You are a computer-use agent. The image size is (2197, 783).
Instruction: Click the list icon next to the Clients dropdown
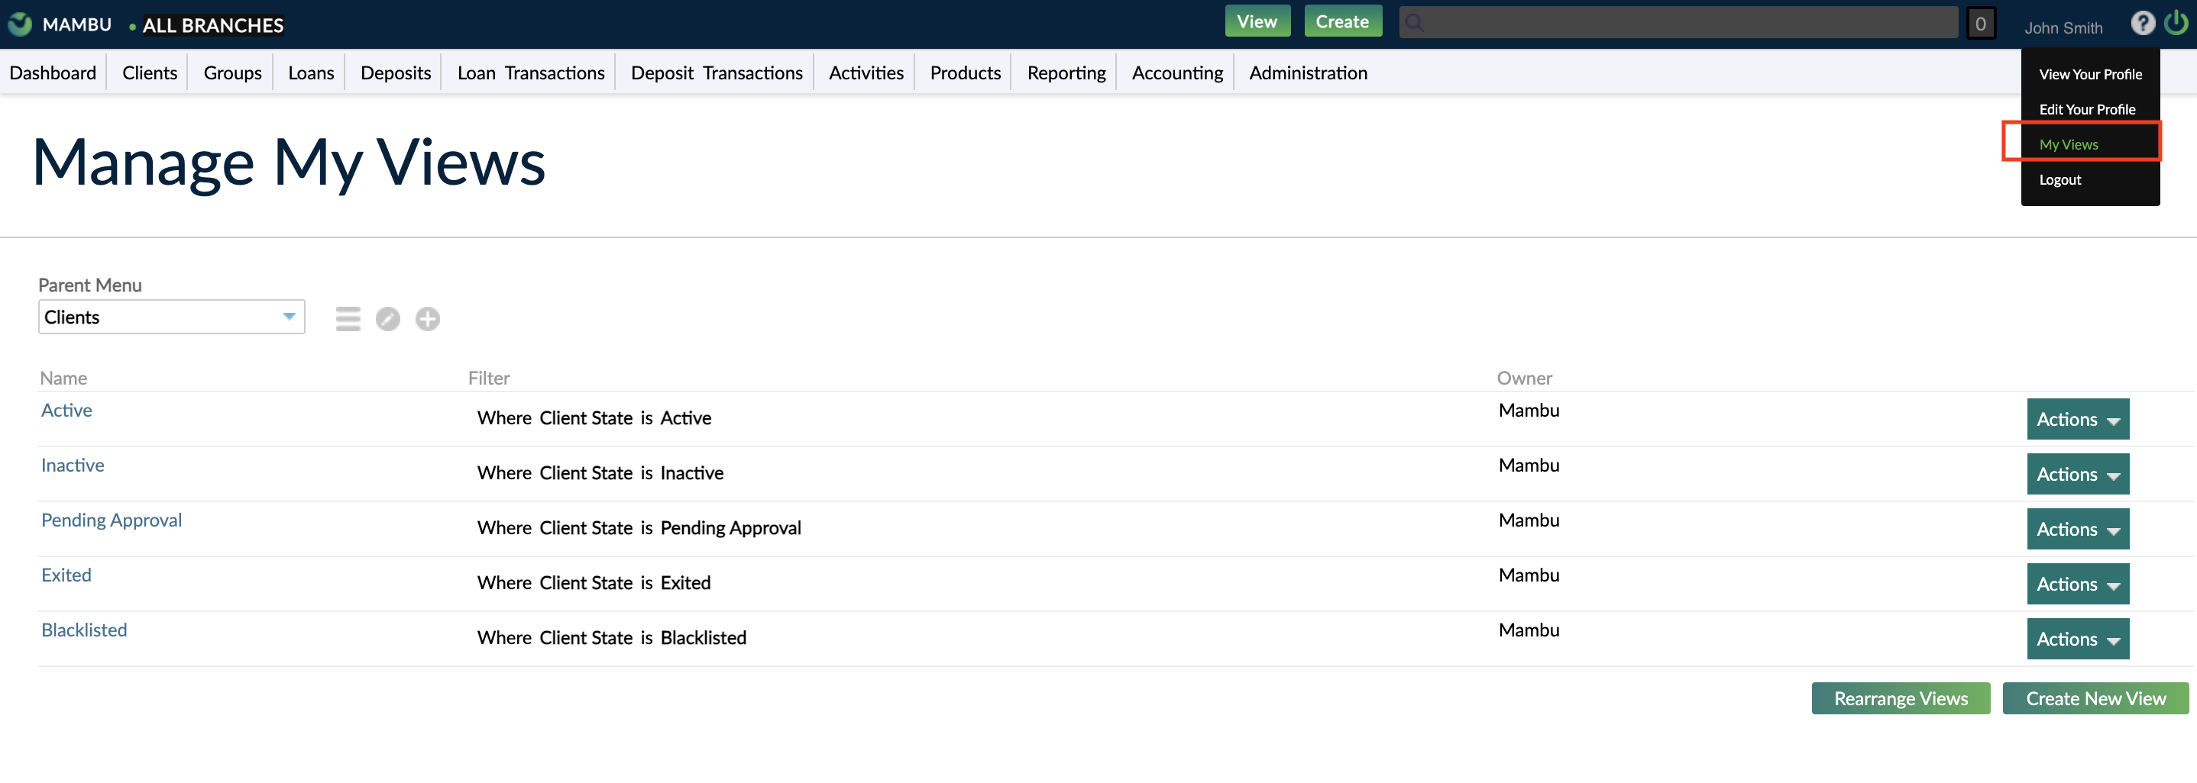click(348, 319)
